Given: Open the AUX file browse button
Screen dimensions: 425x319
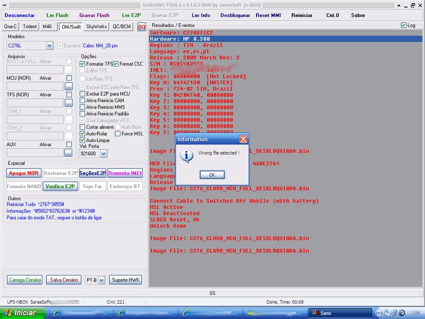Looking at the screenshot, I should tap(69, 153).
